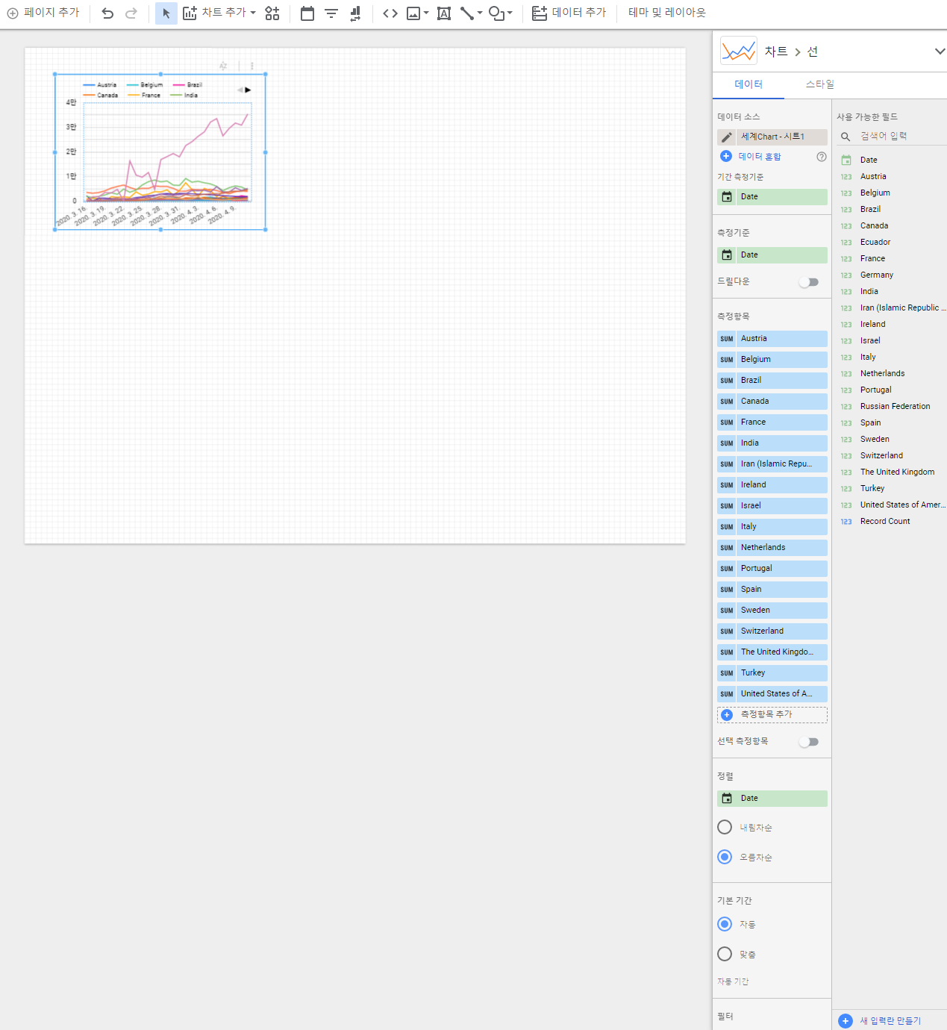
Task: Open the Add chart dropdown
Action: click(x=219, y=13)
